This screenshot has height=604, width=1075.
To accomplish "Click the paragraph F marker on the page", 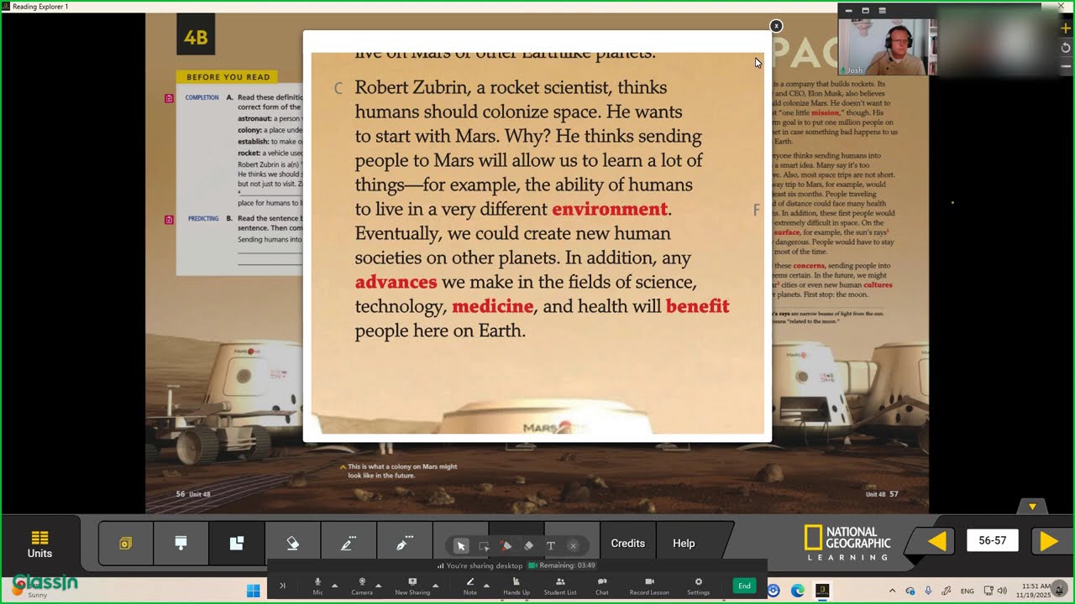I will [x=756, y=211].
